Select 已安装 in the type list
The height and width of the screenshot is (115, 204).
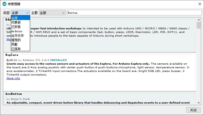[x=21, y=27]
